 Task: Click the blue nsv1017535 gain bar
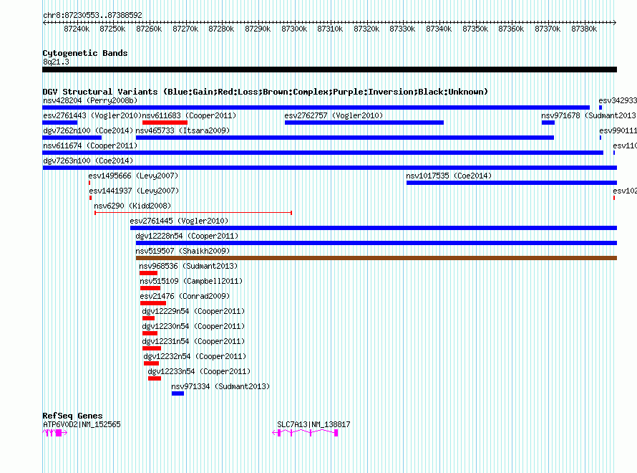[x=512, y=183]
